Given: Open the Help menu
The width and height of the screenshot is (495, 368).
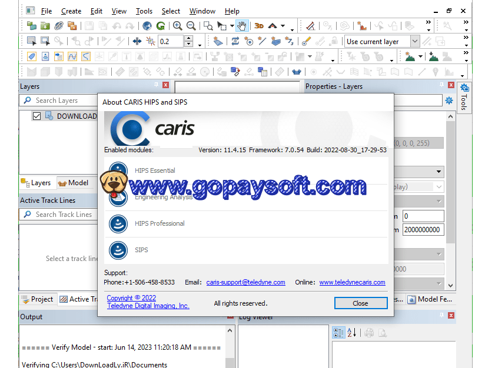Looking at the screenshot, I should 232,11.
